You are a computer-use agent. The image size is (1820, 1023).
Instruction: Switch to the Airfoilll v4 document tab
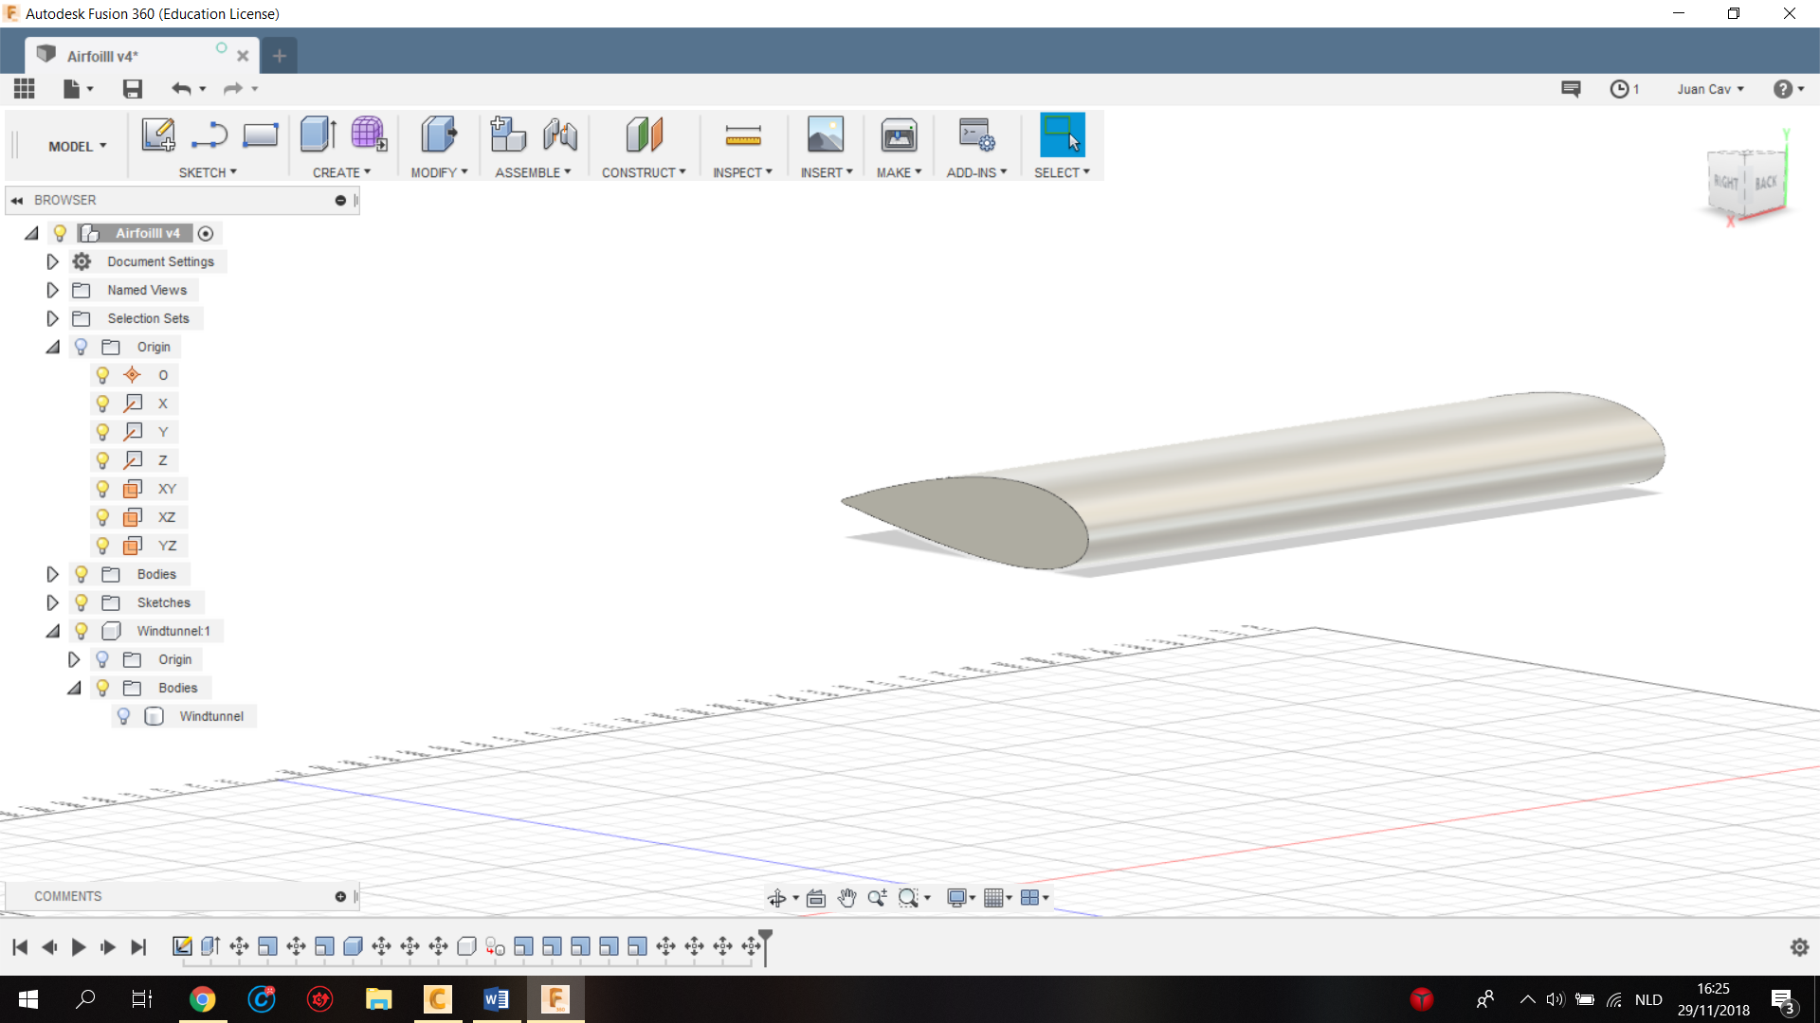(x=104, y=55)
